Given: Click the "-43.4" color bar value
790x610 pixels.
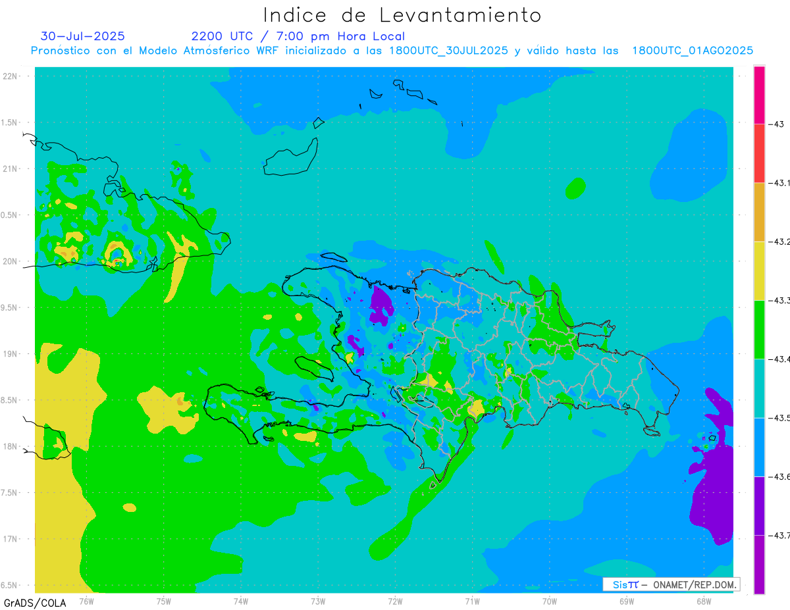Looking at the screenshot, I should pos(779,359).
